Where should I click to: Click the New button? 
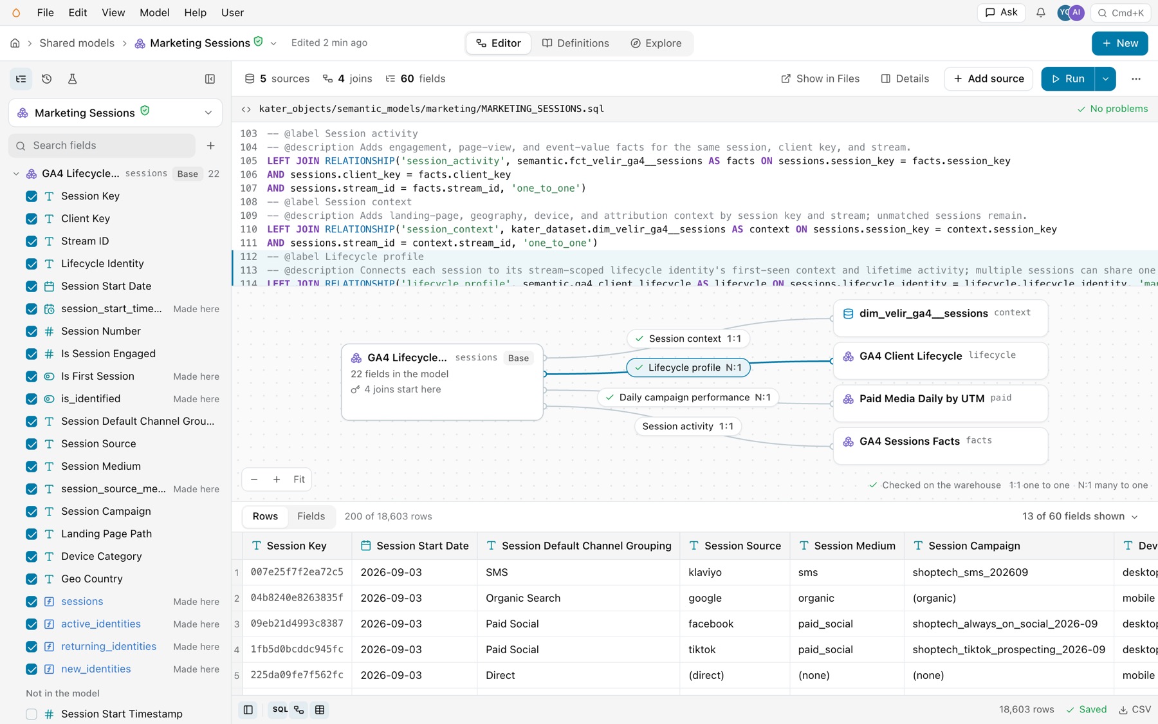pyautogui.click(x=1120, y=43)
